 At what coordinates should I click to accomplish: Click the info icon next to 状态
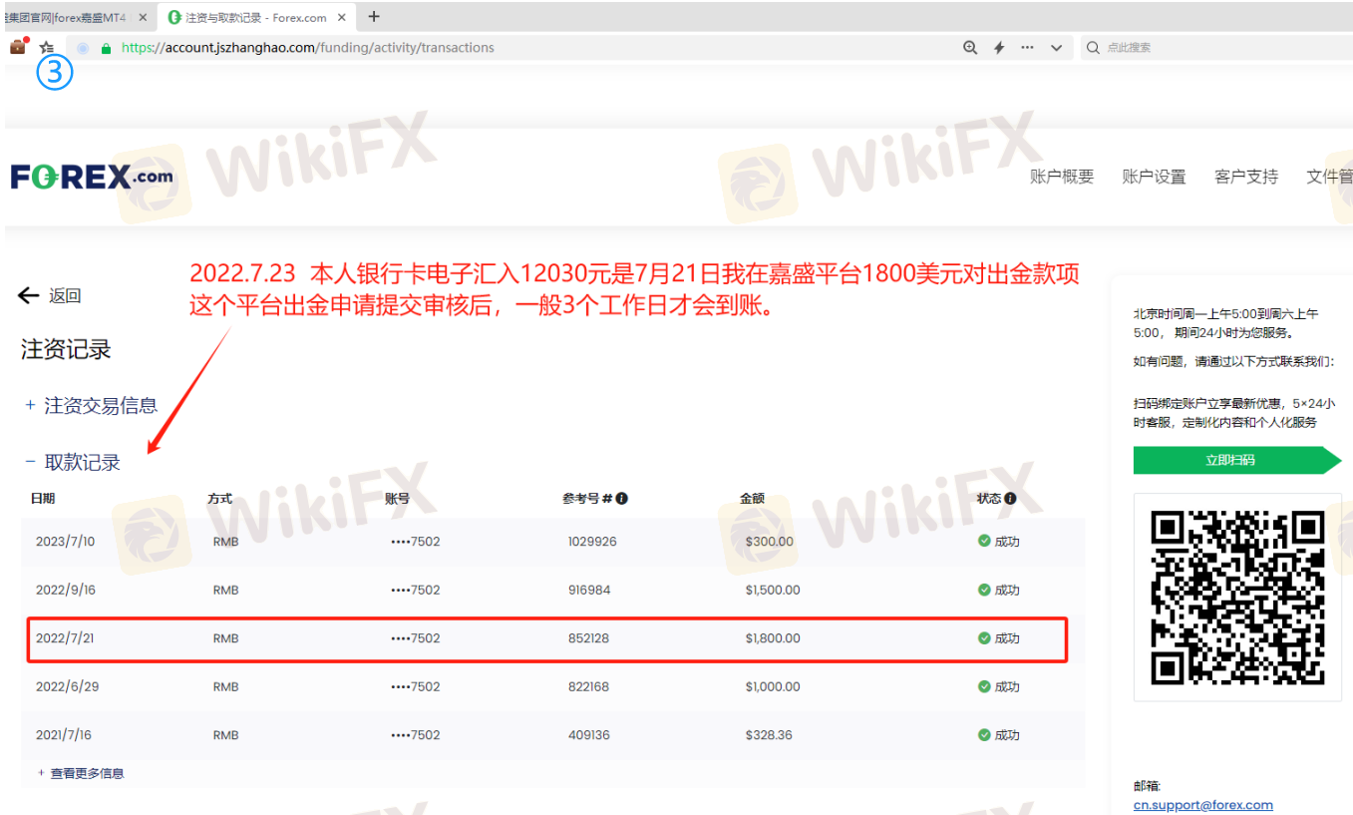tap(1010, 498)
